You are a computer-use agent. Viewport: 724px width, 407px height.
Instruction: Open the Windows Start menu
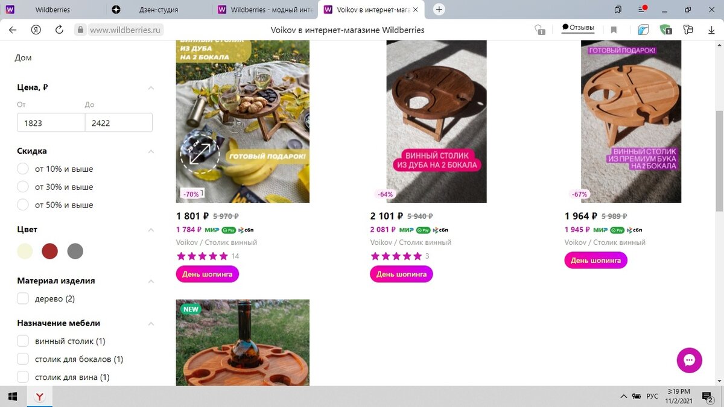(12, 396)
